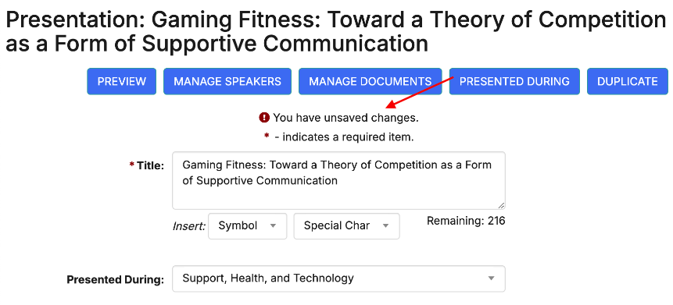Click the Special Char dropdown arrow

click(385, 226)
